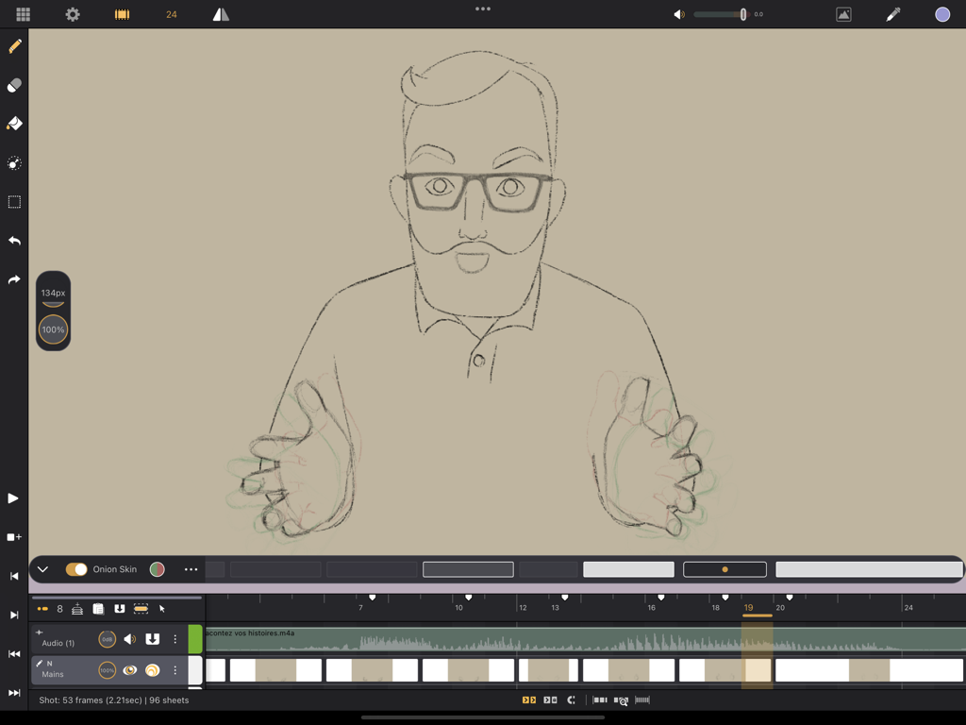
Task: Open the top-center ellipsis menu
Action: click(483, 8)
